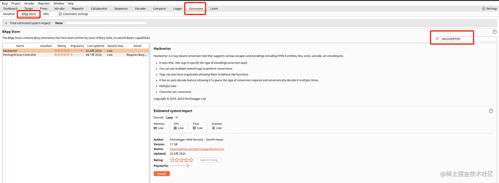Switch to the Logger tab
499x183 pixels.
tap(178, 9)
